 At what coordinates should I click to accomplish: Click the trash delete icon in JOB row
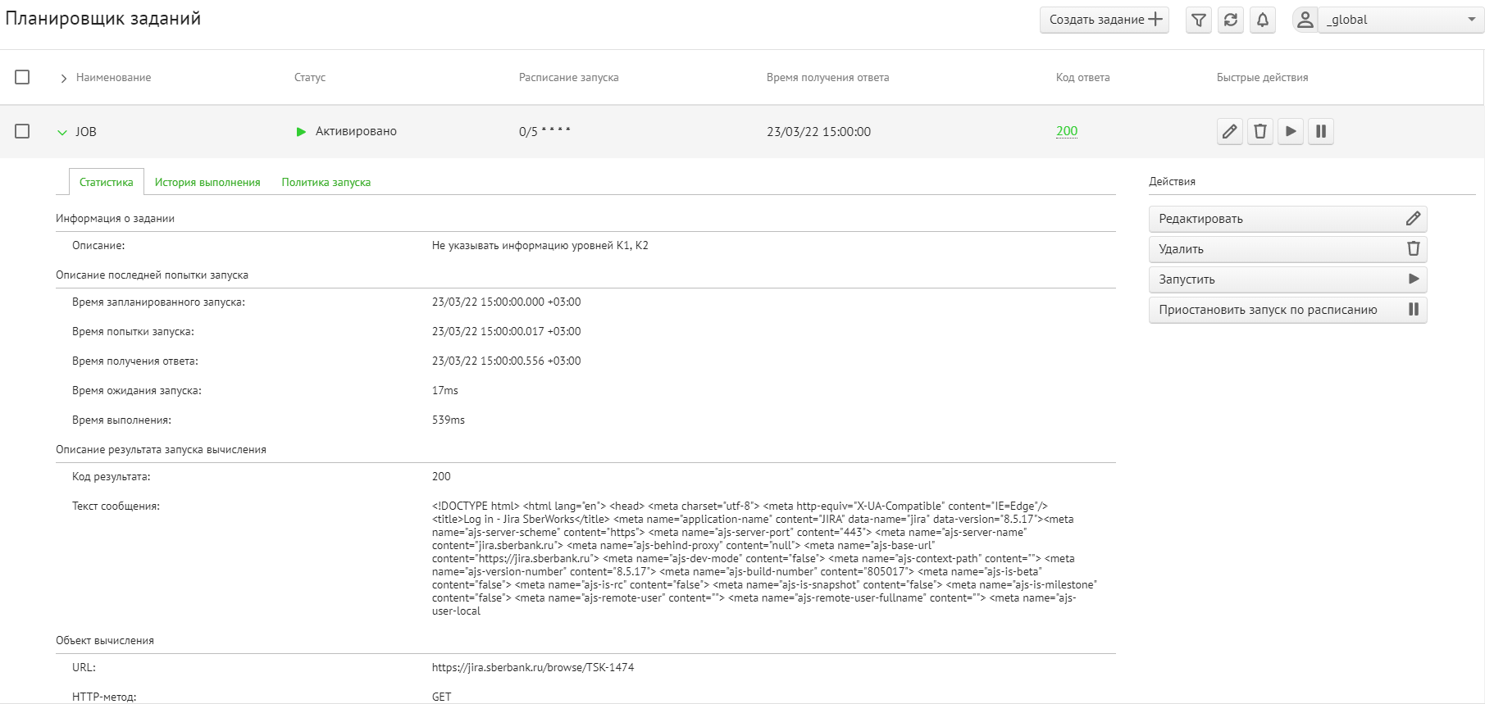click(x=1260, y=131)
